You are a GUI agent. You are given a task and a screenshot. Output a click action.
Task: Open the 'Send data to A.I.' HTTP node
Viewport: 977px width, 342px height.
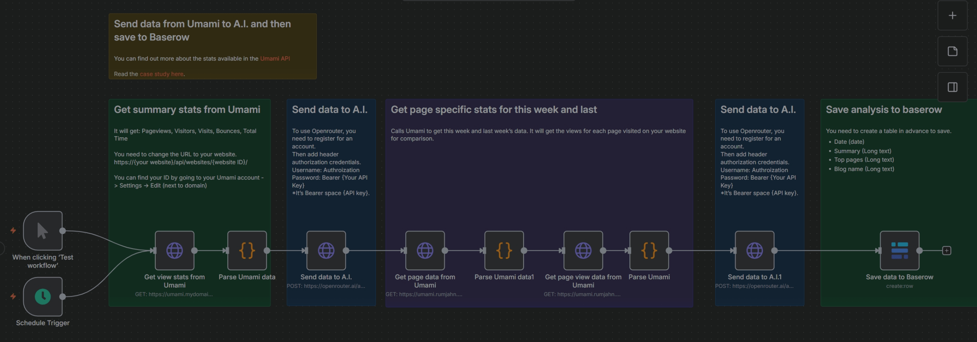[x=326, y=250]
